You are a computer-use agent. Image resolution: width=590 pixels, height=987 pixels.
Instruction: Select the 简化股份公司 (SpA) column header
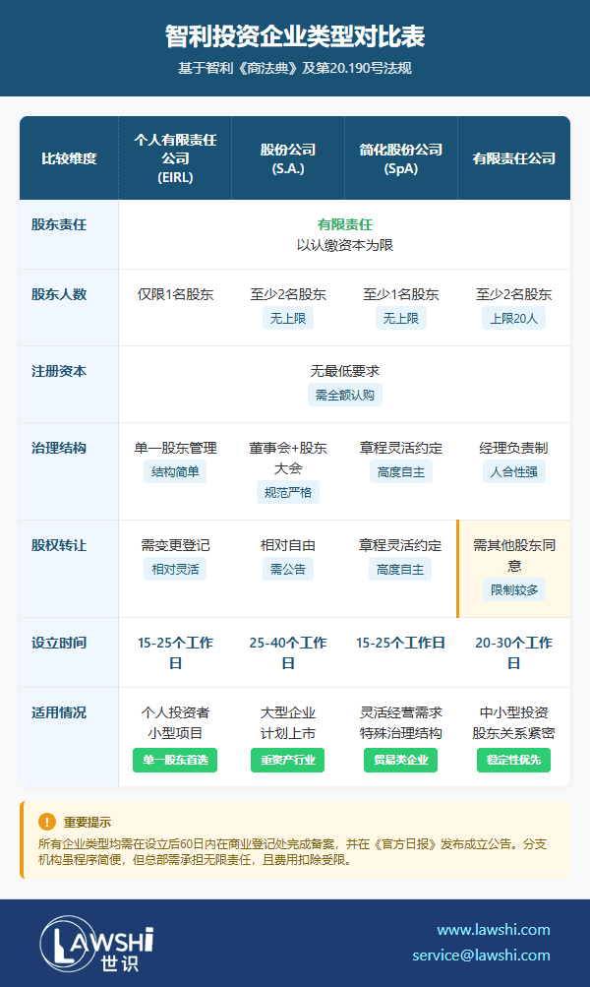[x=400, y=158]
